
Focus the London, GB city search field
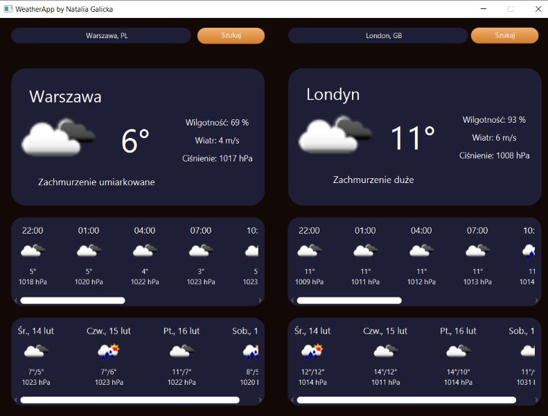[378, 36]
